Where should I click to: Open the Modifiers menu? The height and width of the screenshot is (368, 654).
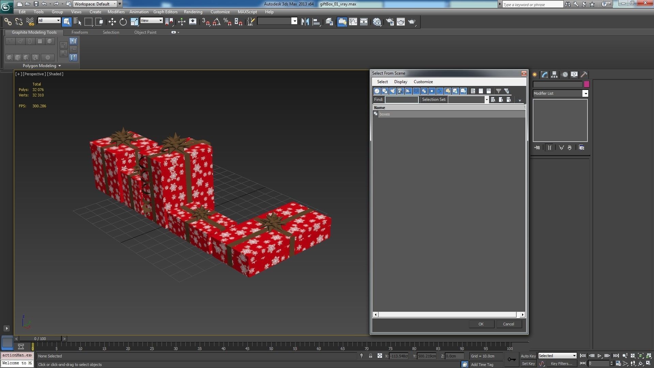pos(116,12)
